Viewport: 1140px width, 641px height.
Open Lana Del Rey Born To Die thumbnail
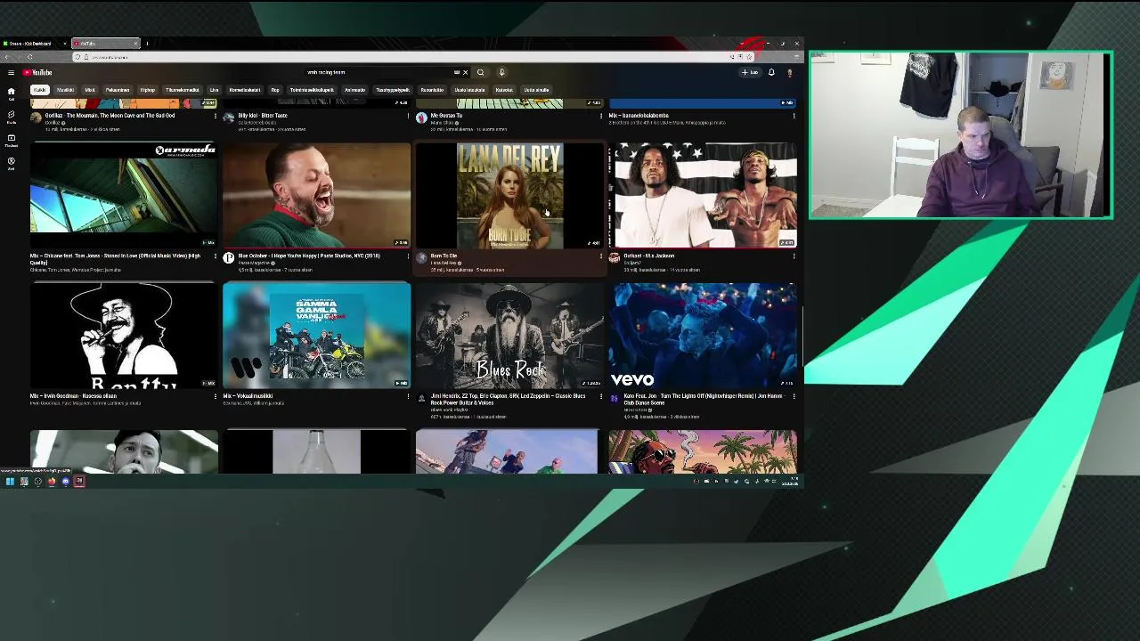tap(509, 195)
